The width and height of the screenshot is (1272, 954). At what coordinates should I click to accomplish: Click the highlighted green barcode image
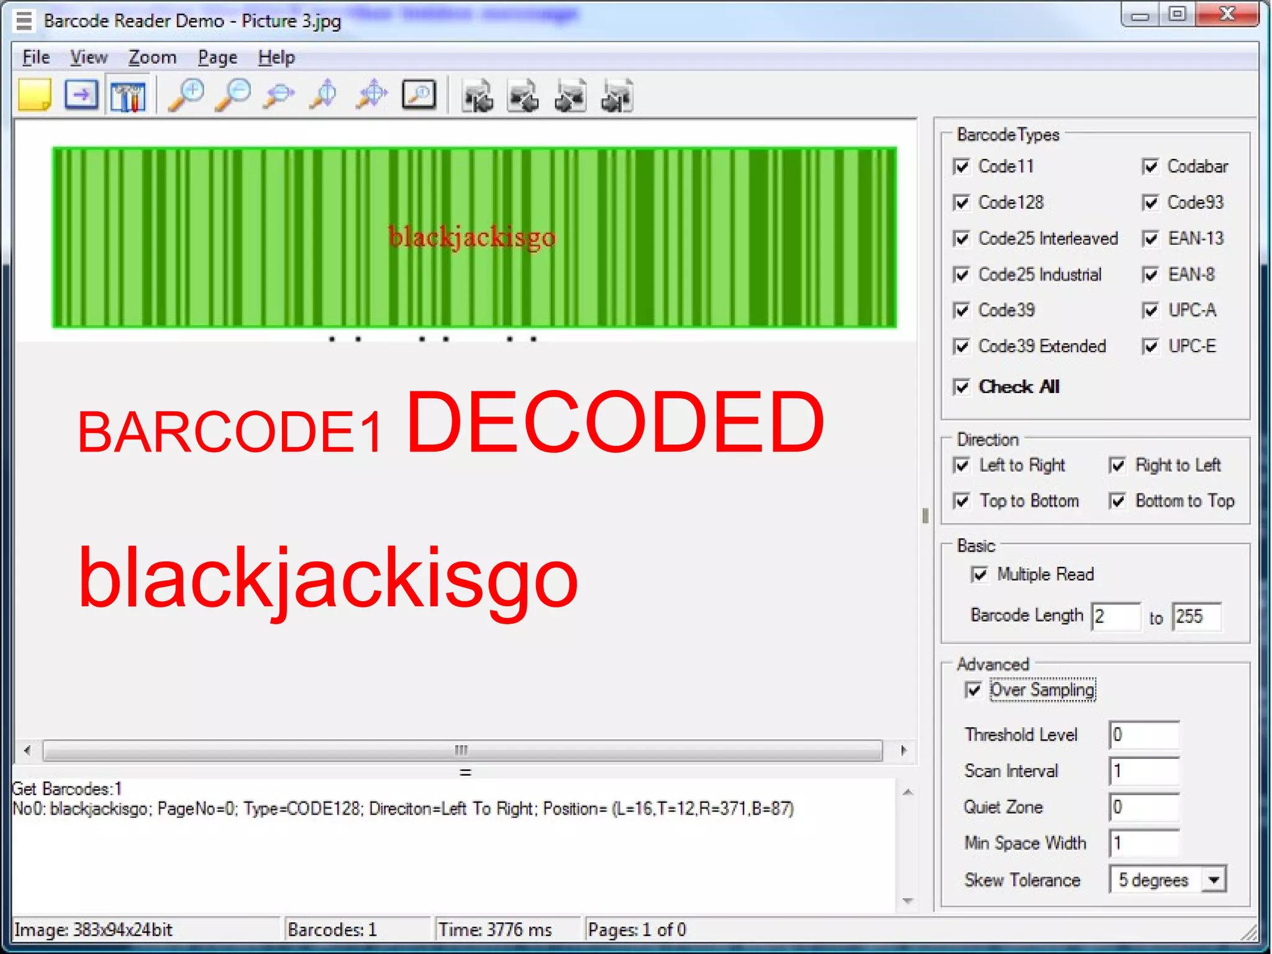point(475,237)
